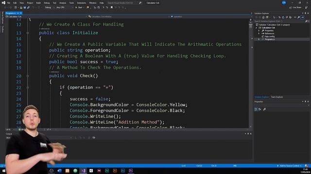311x174 pixels.
Task: Click Add to Source Control in status bar
Action: (x=290, y=166)
